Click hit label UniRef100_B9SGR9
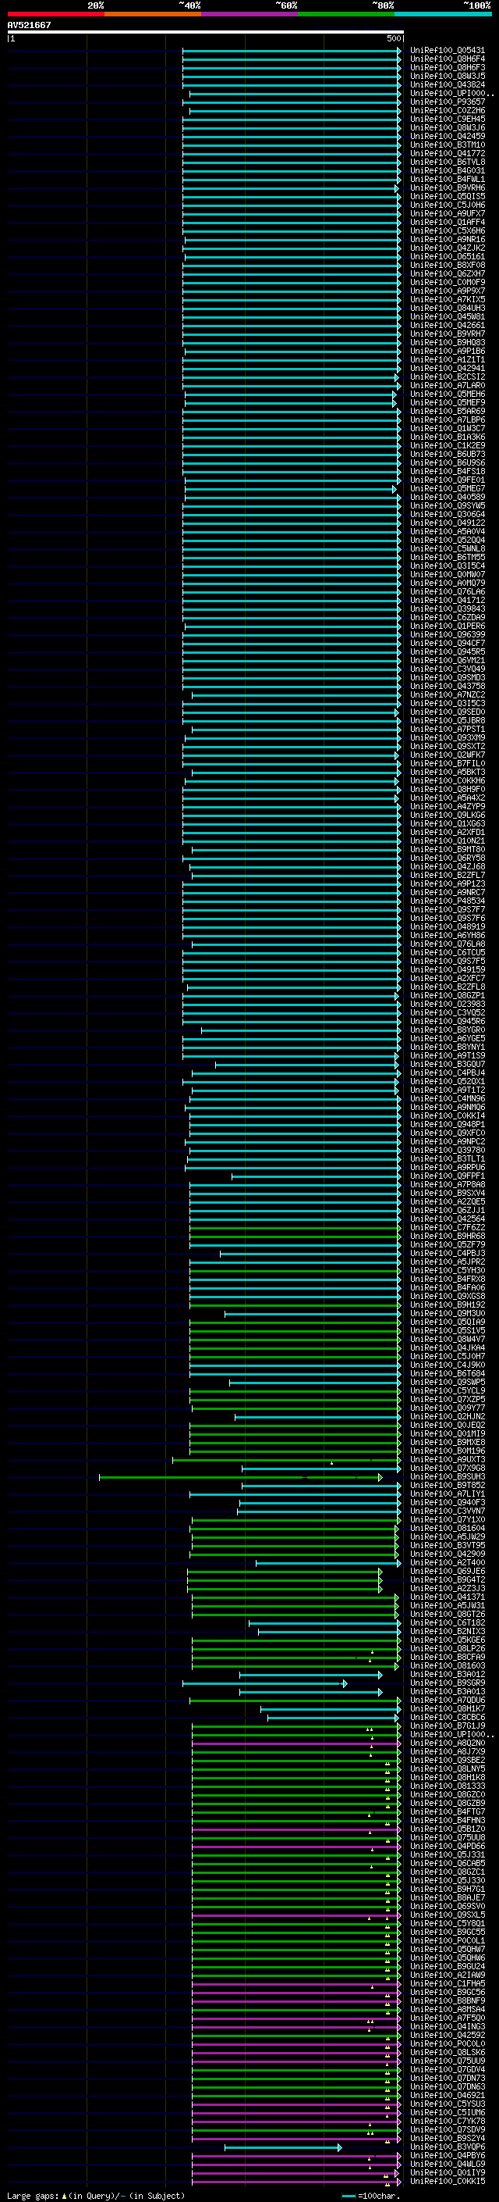 pyautogui.click(x=447, y=1683)
